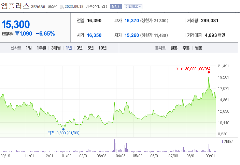Select the 1일 line chart period
240x165 pixels.
pyautogui.click(x=28, y=48)
